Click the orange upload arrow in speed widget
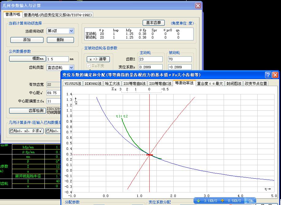This screenshot has width=281, height=205. [x=222, y=201]
